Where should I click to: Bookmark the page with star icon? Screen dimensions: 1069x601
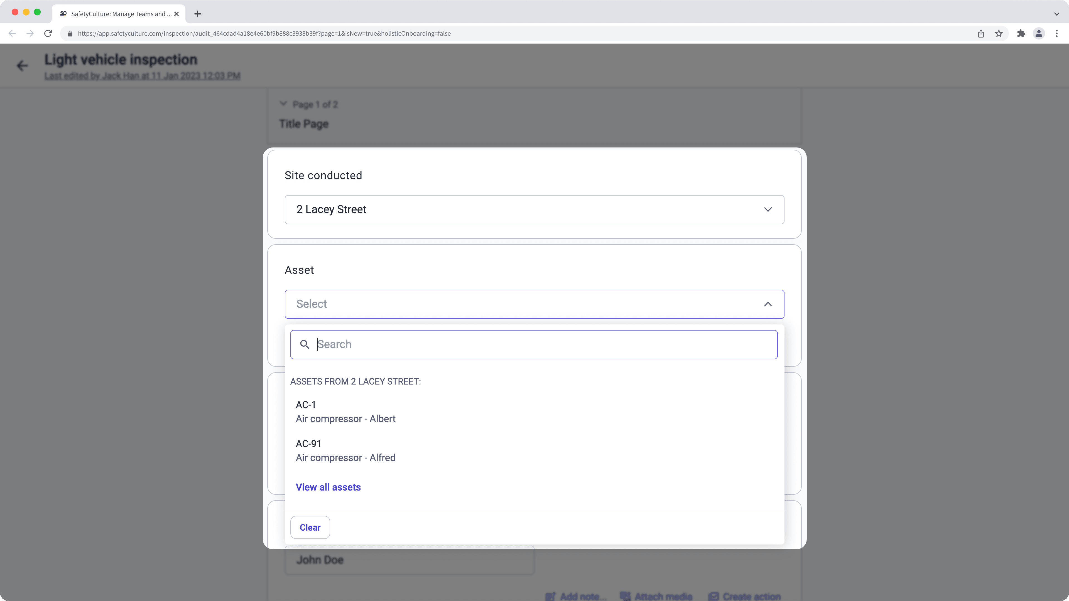(x=999, y=34)
